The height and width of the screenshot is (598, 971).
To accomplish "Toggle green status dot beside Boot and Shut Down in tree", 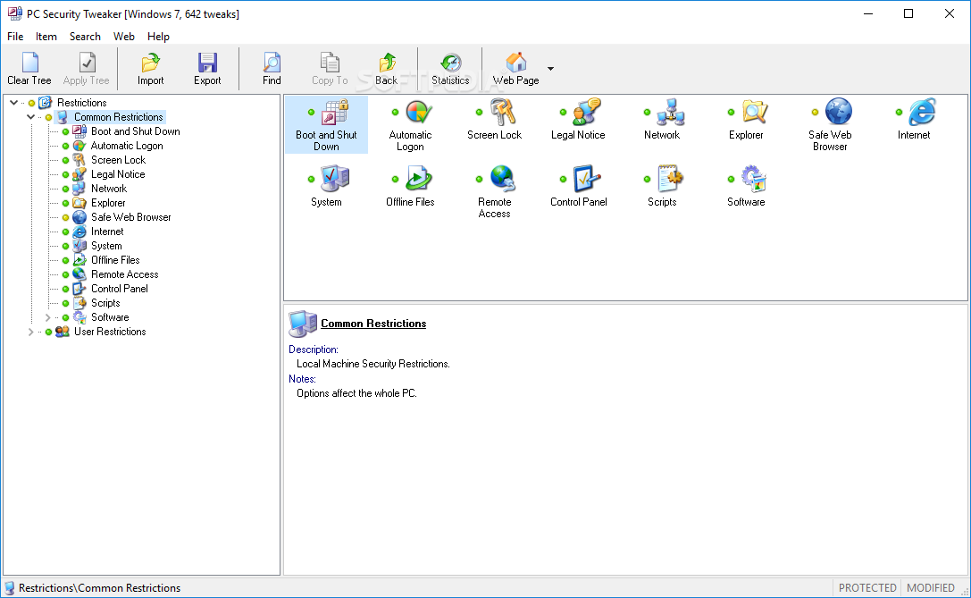I will [x=65, y=131].
